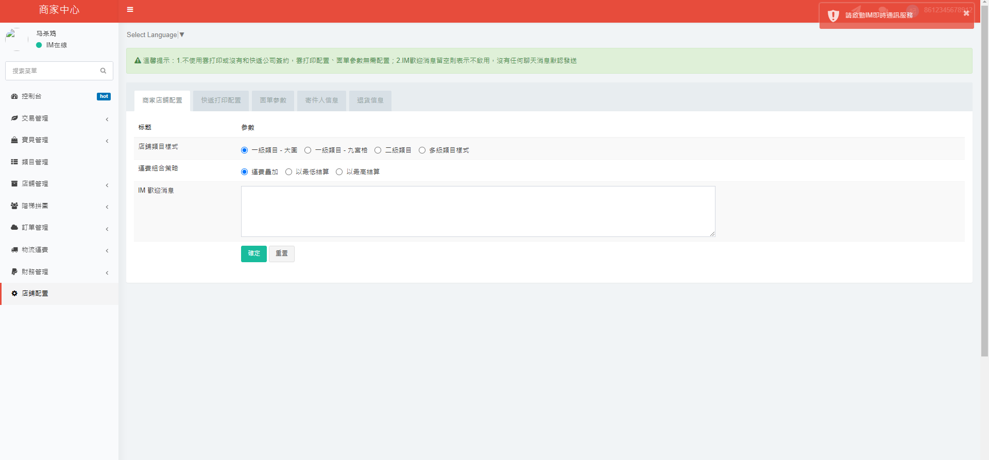Viewport: 989px width, 460px height.
Task: Switch to the 面單參數 tab
Action: 273,100
